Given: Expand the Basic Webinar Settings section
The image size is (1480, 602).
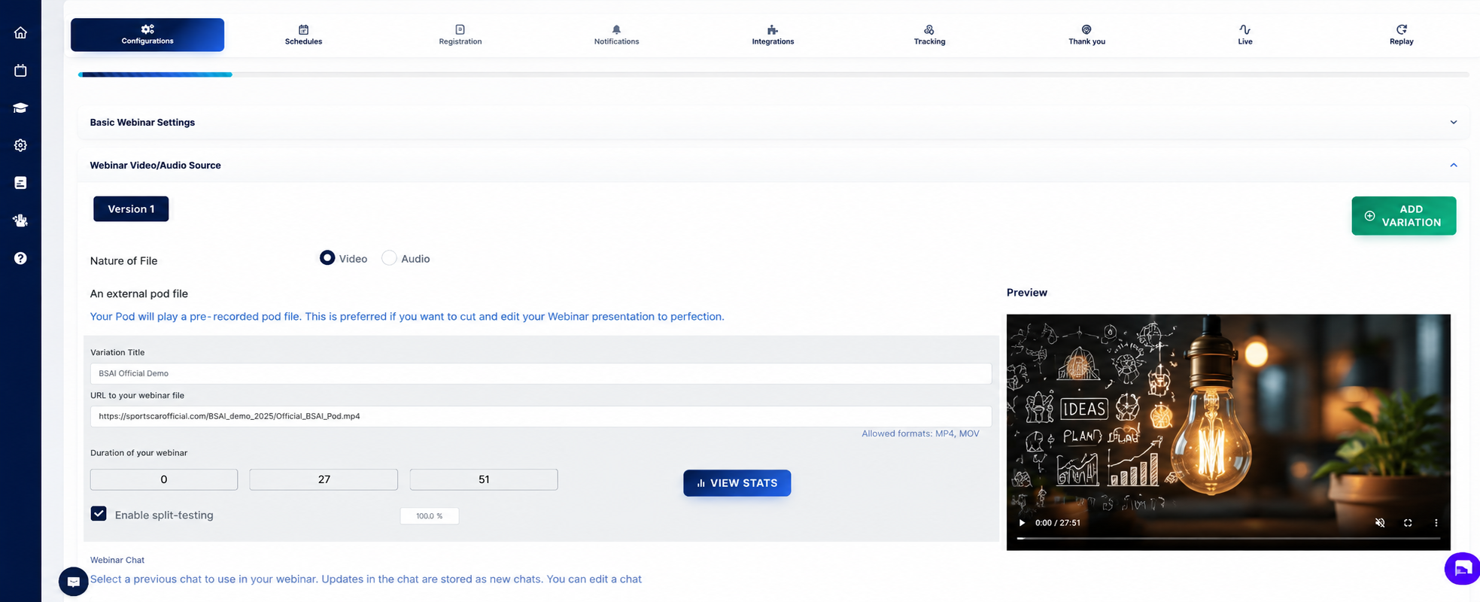Looking at the screenshot, I should 773,122.
